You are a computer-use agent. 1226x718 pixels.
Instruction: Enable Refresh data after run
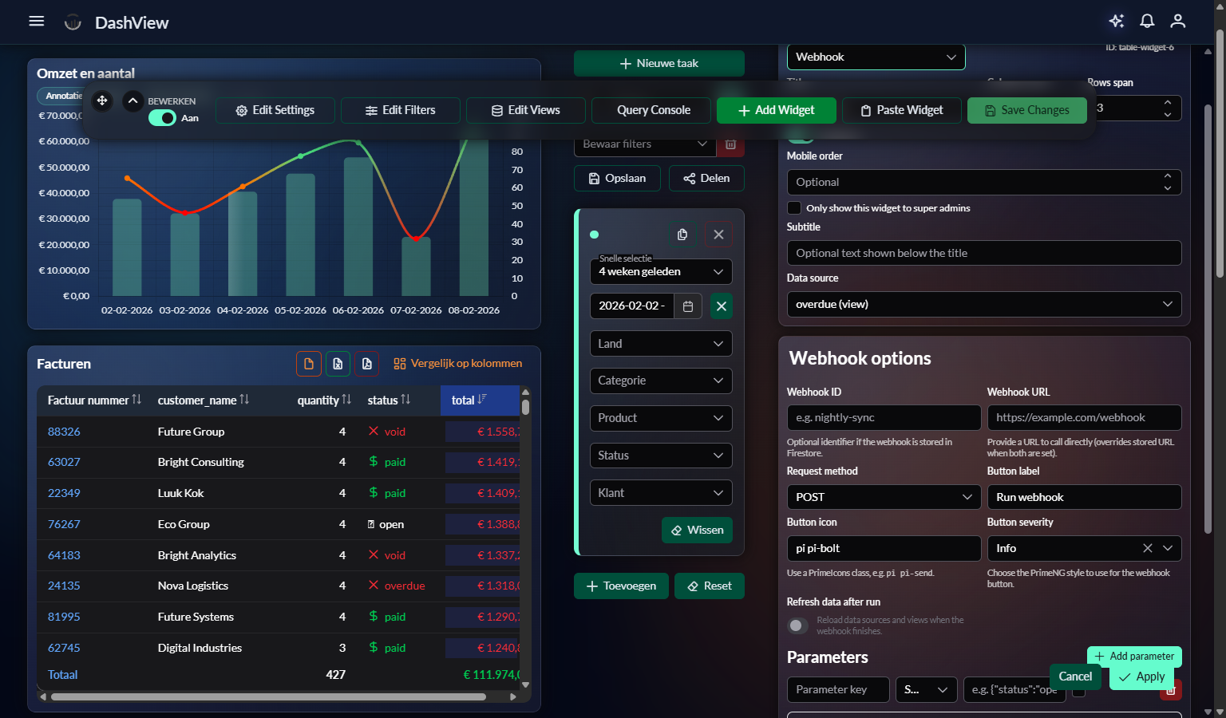click(x=797, y=625)
